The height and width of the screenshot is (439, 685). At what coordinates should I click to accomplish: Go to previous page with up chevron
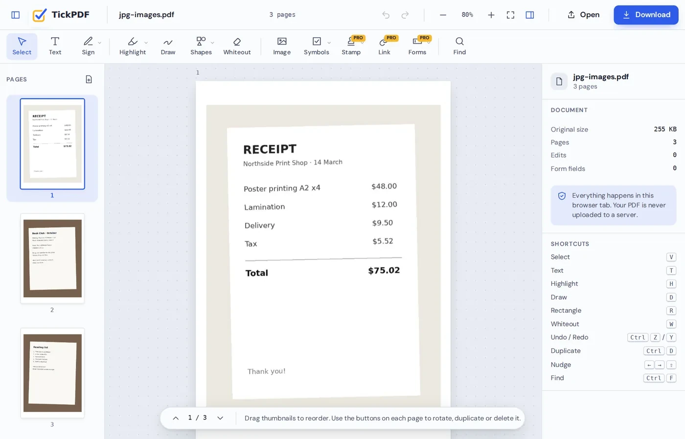point(176,418)
